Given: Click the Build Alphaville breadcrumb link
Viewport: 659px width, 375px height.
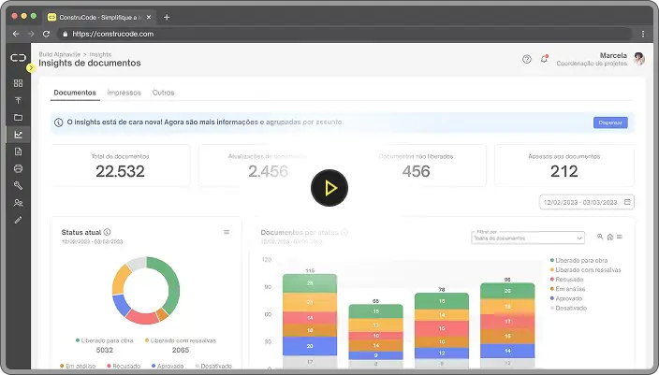Looking at the screenshot, I should coord(59,55).
